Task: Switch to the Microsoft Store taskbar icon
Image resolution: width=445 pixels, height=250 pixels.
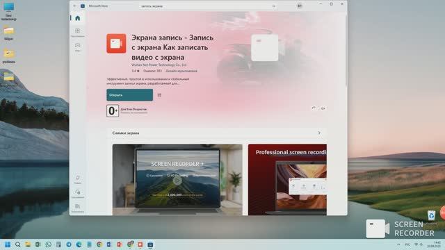Action: pyautogui.click(x=150, y=244)
